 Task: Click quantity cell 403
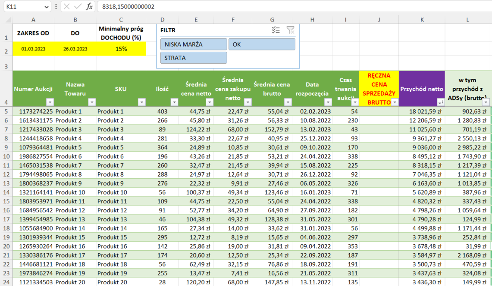point(162,111)
